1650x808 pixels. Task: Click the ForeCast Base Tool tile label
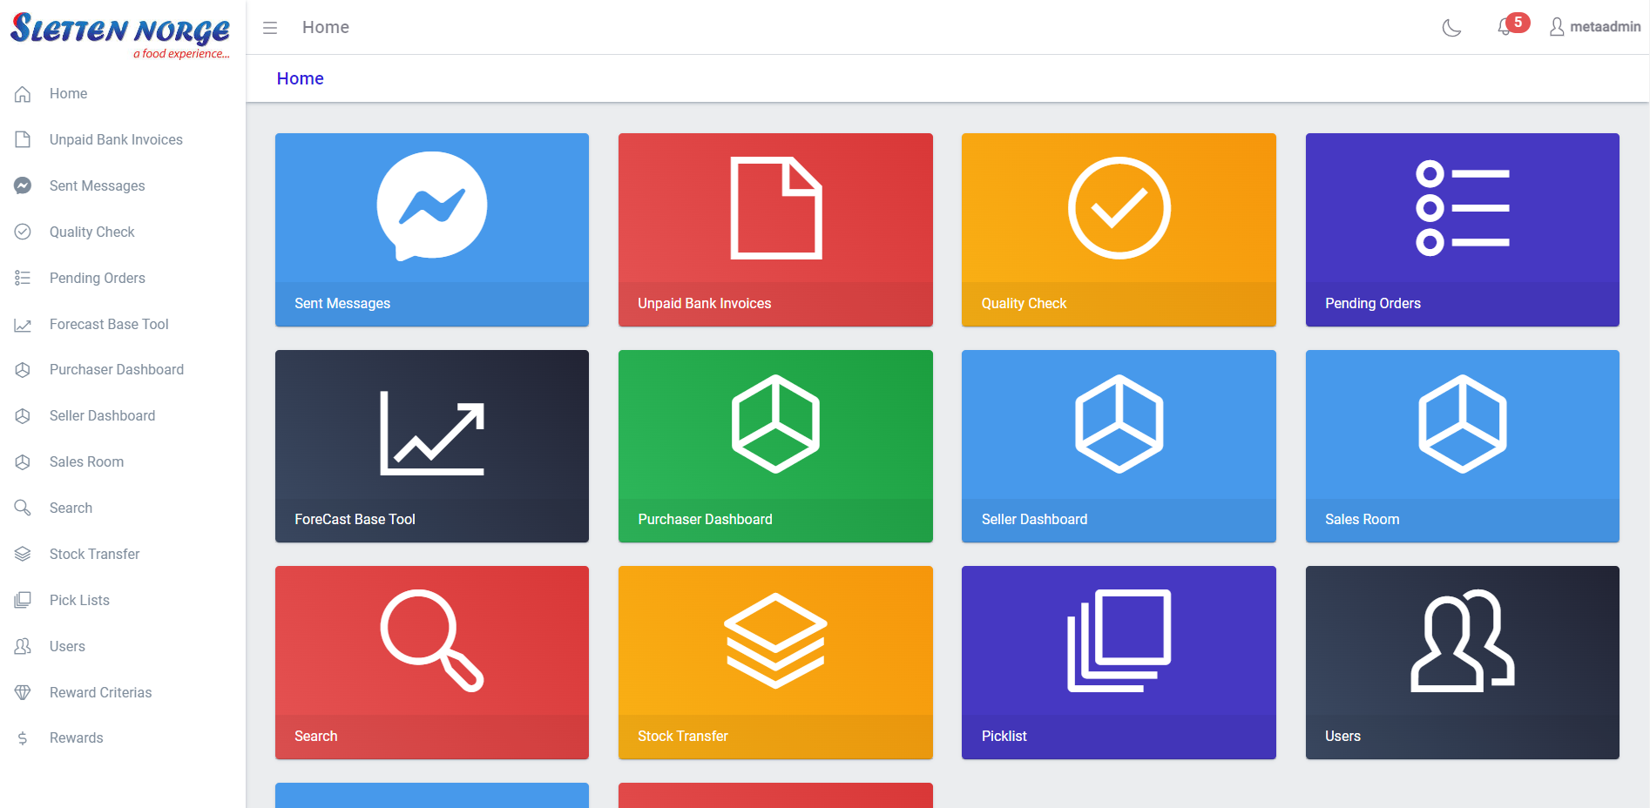pyautogui.click(x=355, y=519)
